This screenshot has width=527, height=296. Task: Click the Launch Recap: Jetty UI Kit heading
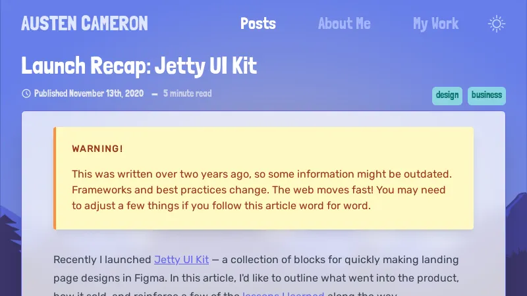pyautogui.click(x=139, y=66)
